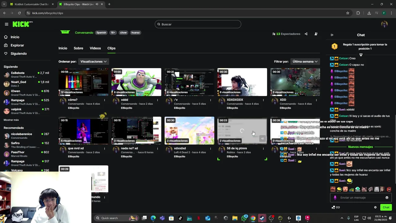The width and height of the screenshot is (396, 223).
Task: Expand the 'Mostrar más' following list
Action: [11, 120]
